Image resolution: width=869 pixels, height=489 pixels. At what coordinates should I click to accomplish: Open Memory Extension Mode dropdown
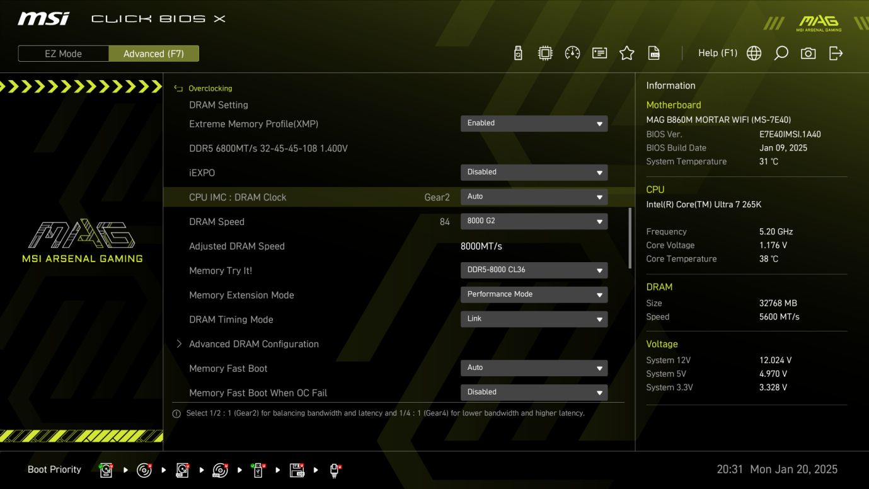534,294
